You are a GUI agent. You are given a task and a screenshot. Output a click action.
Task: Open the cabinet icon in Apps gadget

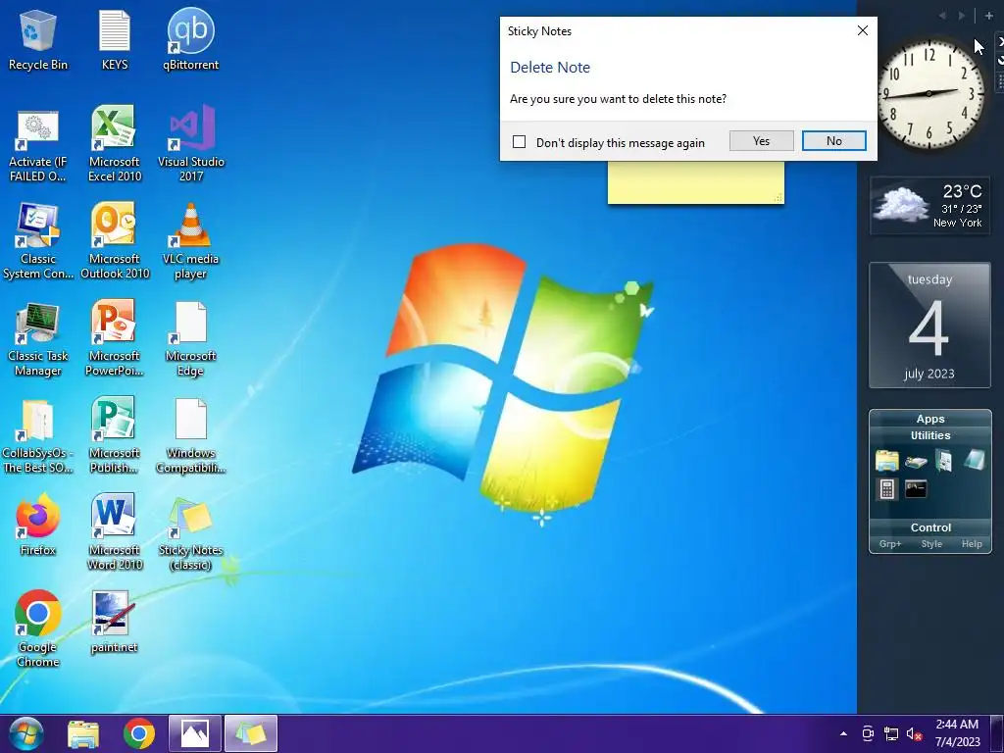coord(944,461)
